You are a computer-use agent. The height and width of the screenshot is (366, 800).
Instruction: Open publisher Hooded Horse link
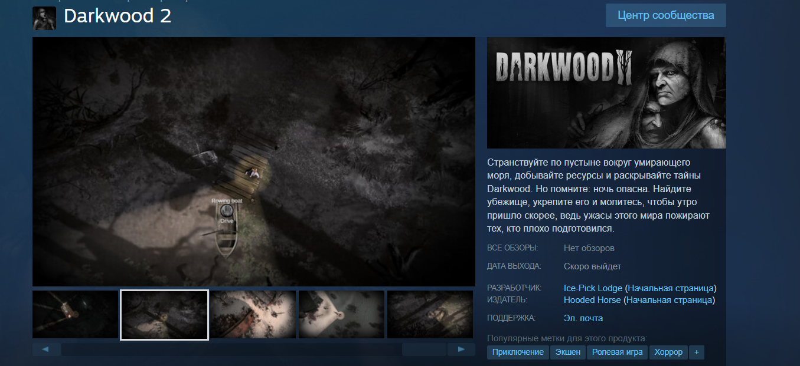click(x=592, y=300)
